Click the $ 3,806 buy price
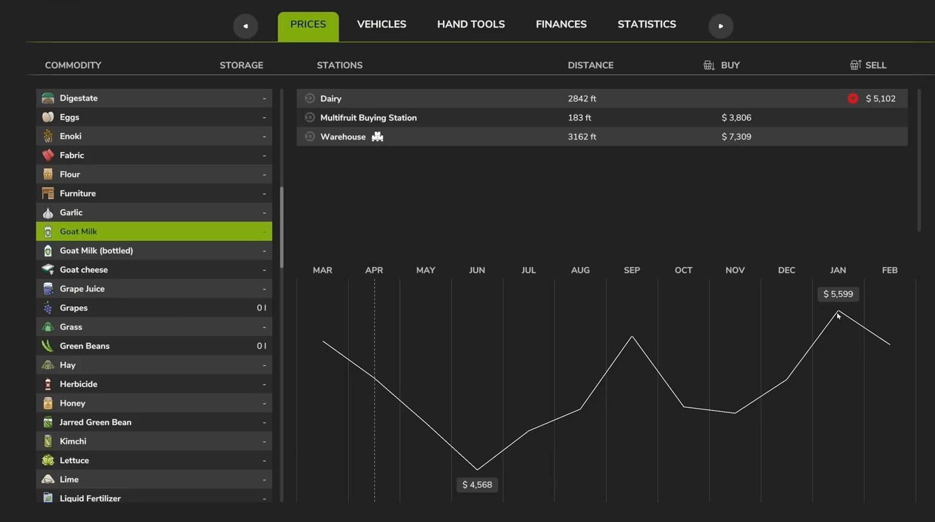This screenshot has width=935, height=522. click(x=736, y=118)
